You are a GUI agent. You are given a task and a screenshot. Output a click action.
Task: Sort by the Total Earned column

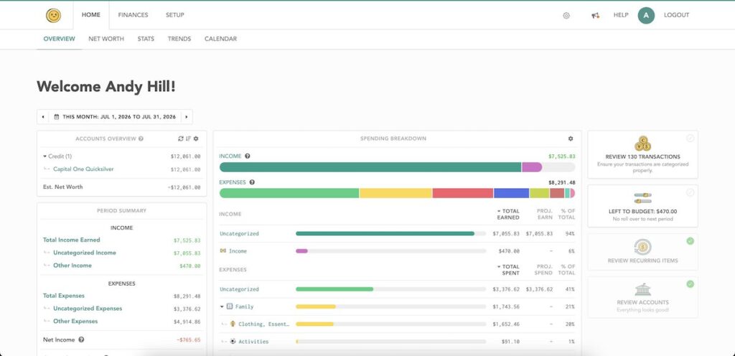(507, 214)
